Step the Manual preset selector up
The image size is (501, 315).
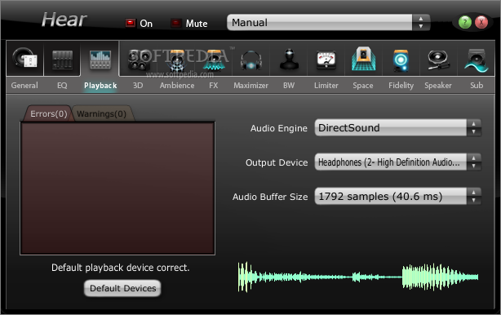click(421, 19)
